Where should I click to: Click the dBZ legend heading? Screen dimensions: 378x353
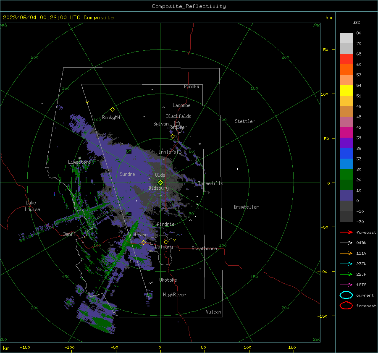tap(356, 22)
